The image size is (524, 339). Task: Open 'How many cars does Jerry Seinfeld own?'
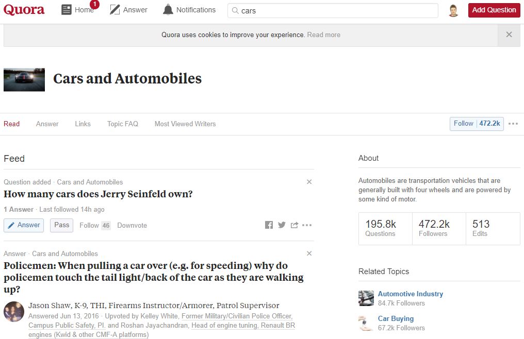click(98, 194)
